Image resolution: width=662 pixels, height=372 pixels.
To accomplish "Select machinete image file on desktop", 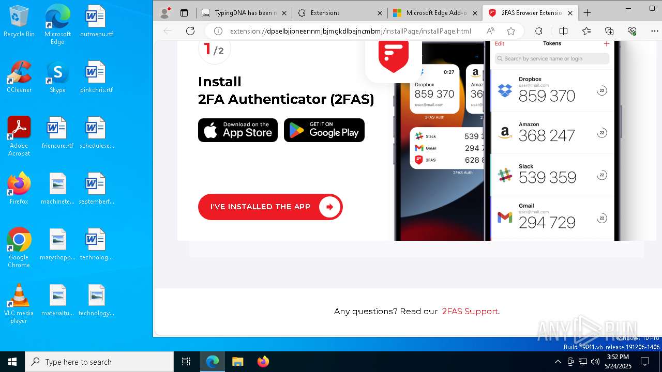I will pos(57,189).
